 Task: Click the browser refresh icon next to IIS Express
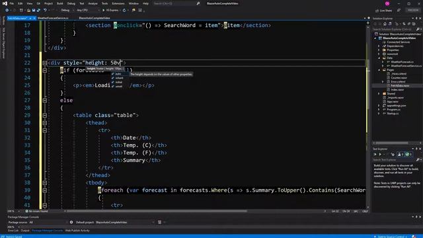[x=124, y=11]
